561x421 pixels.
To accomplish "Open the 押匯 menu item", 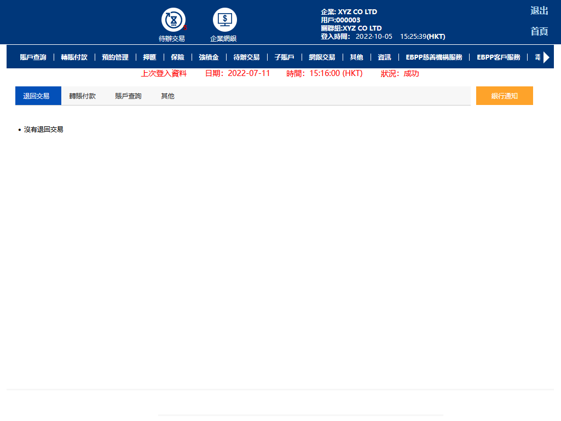I will [149, 57].
